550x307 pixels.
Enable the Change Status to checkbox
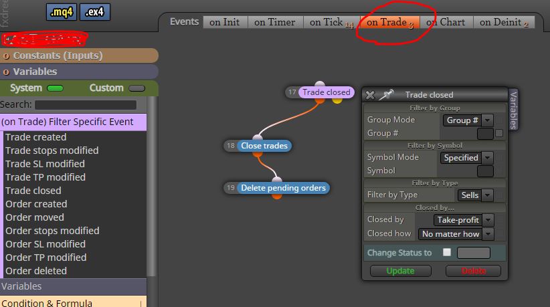pyautogui.click(x=447, y=252)
